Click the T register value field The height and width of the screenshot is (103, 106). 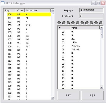(x=91, y=16)
